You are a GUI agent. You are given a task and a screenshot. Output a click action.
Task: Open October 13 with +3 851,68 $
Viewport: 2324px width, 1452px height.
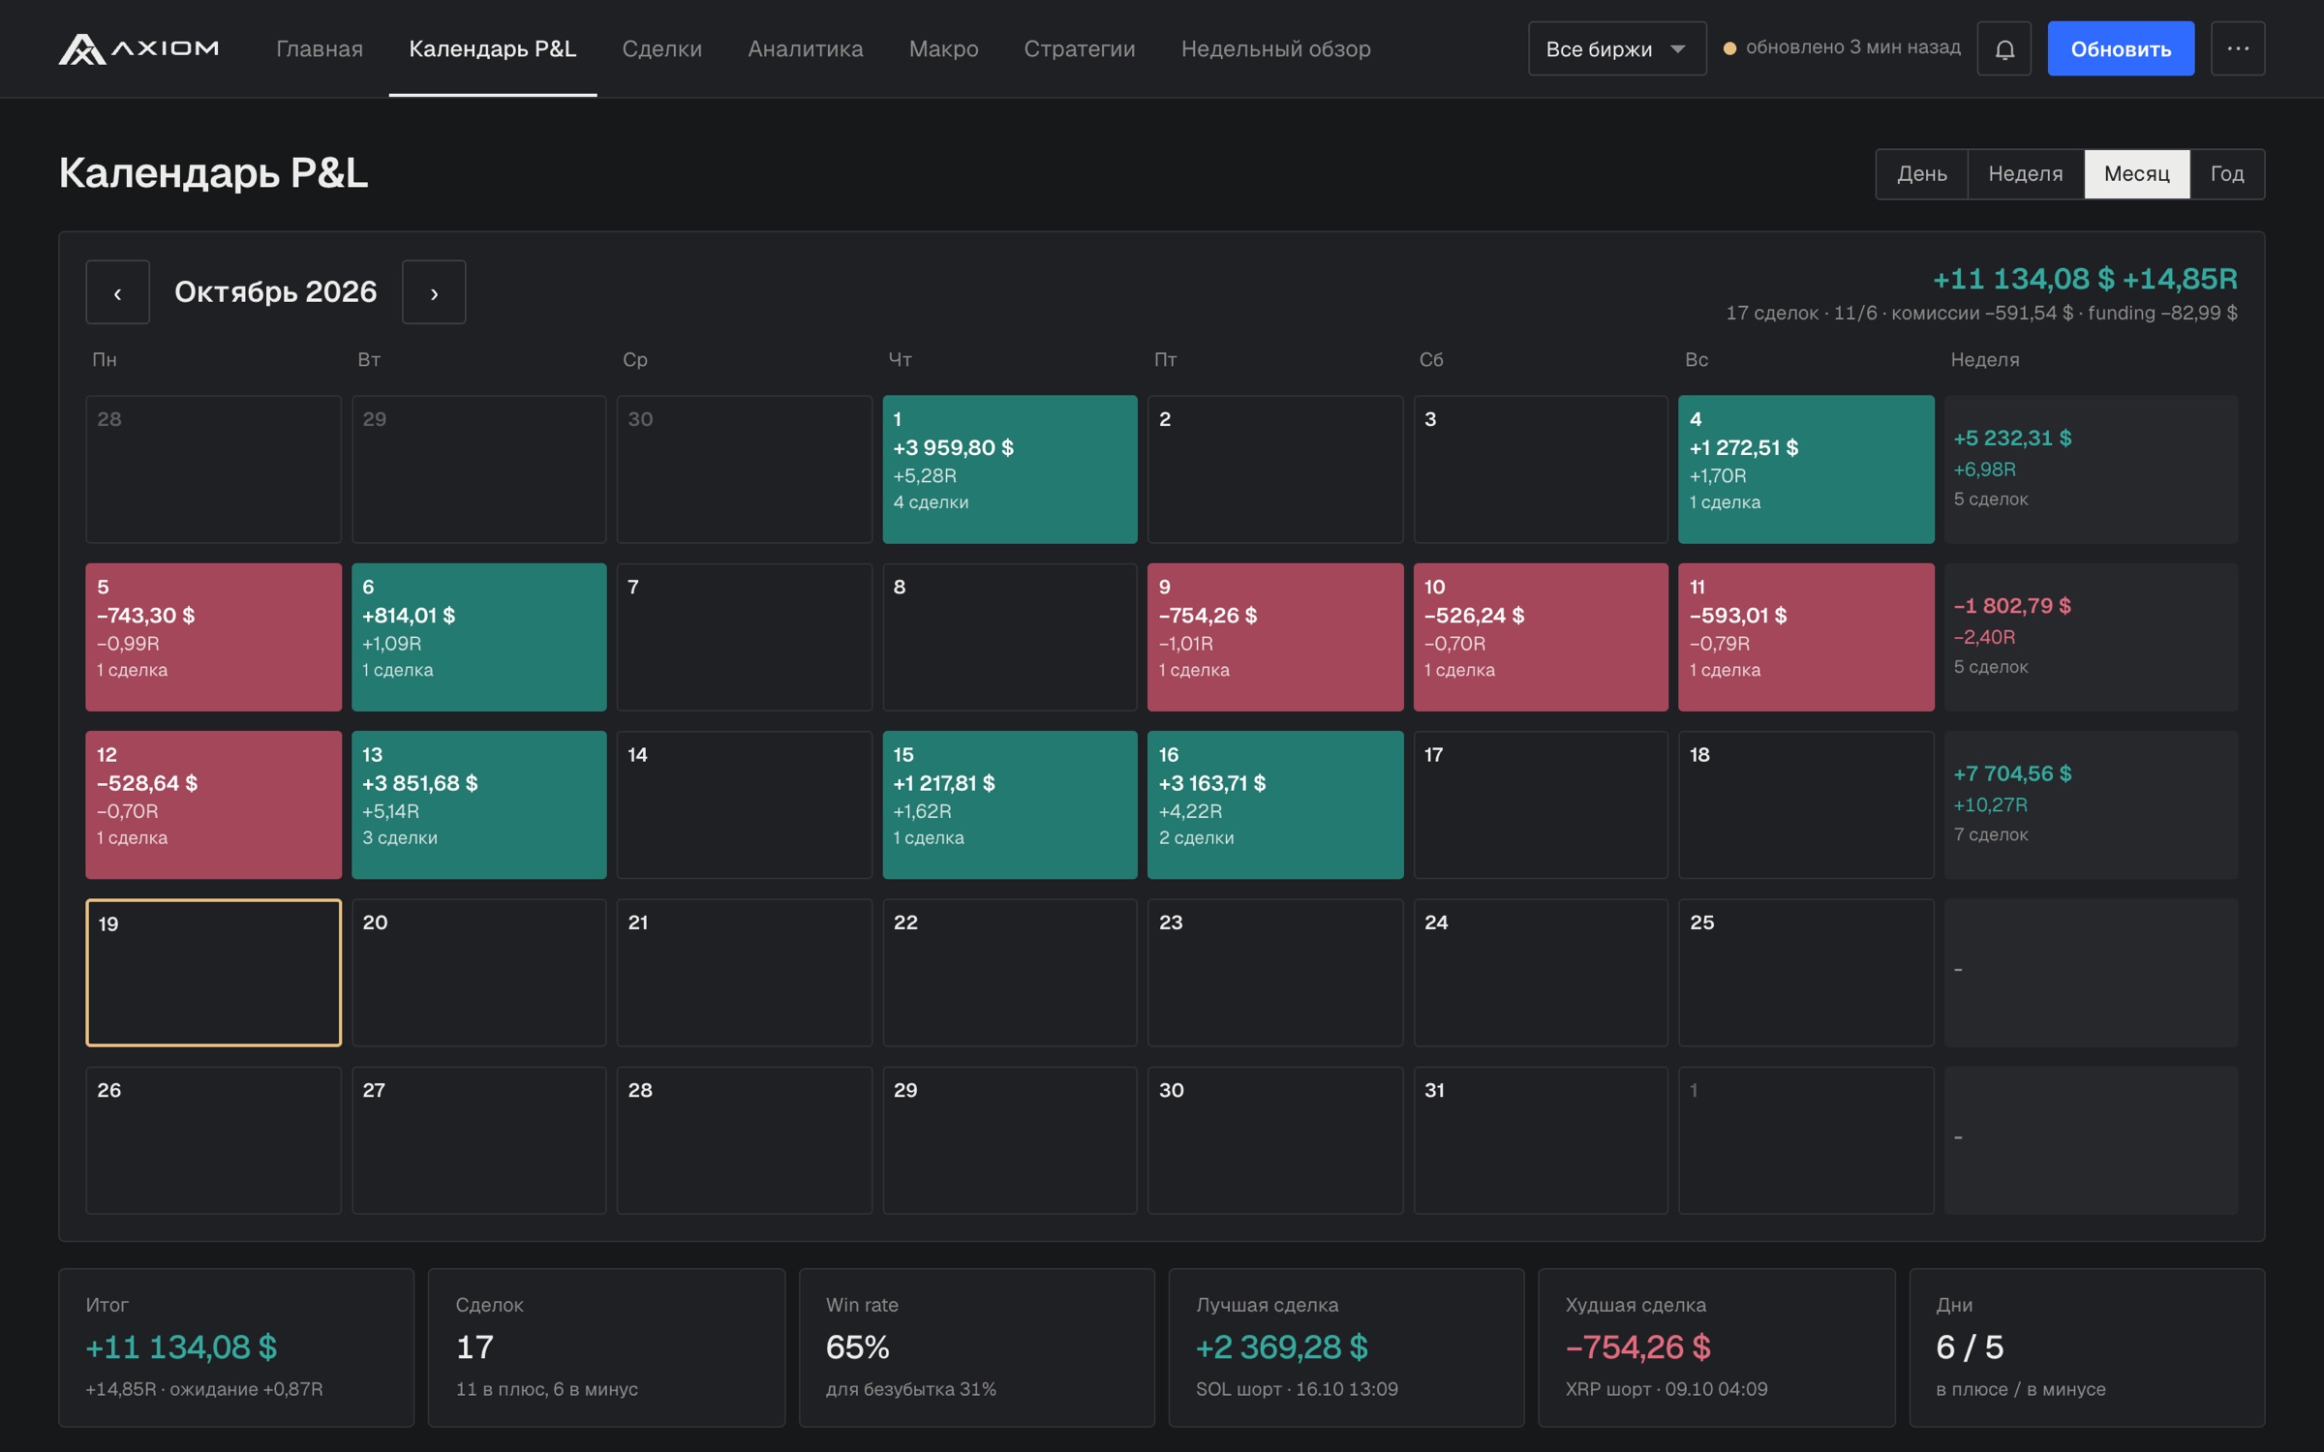coord(479,805)
